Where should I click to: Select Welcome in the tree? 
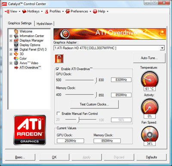(26, 31)
